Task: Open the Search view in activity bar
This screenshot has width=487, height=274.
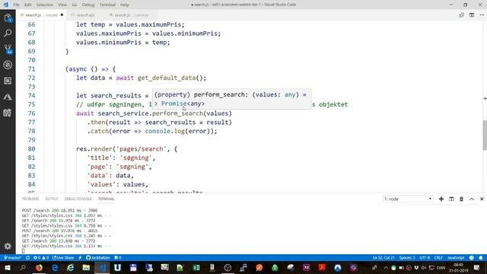Action: click(x=8, y=33)
